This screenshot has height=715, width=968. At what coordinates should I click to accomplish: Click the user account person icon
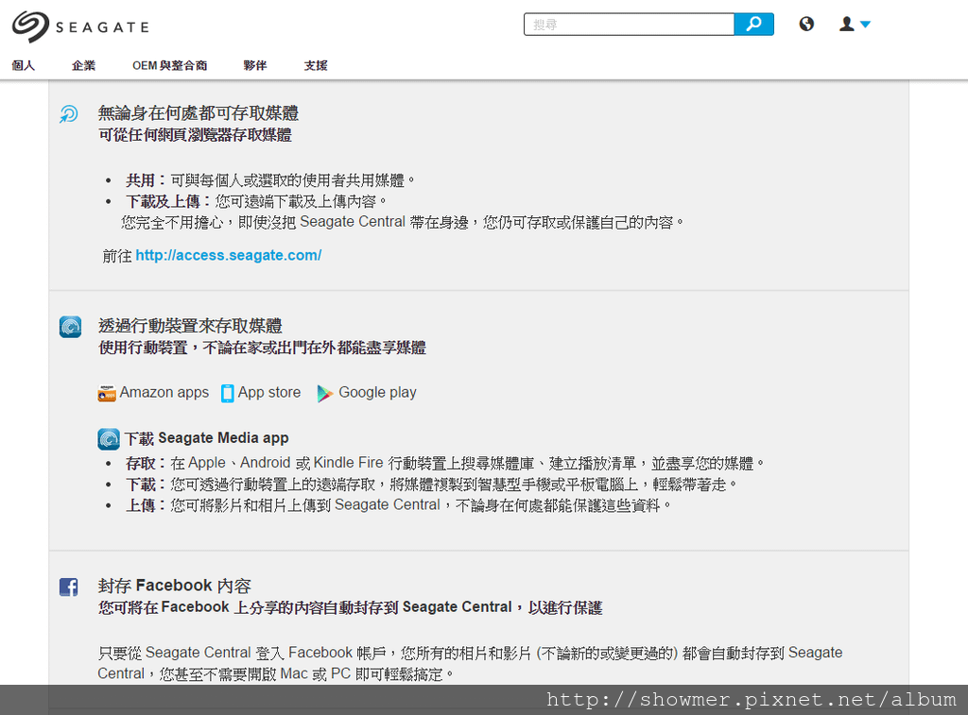pyautogui.click(x=847, y=24)
